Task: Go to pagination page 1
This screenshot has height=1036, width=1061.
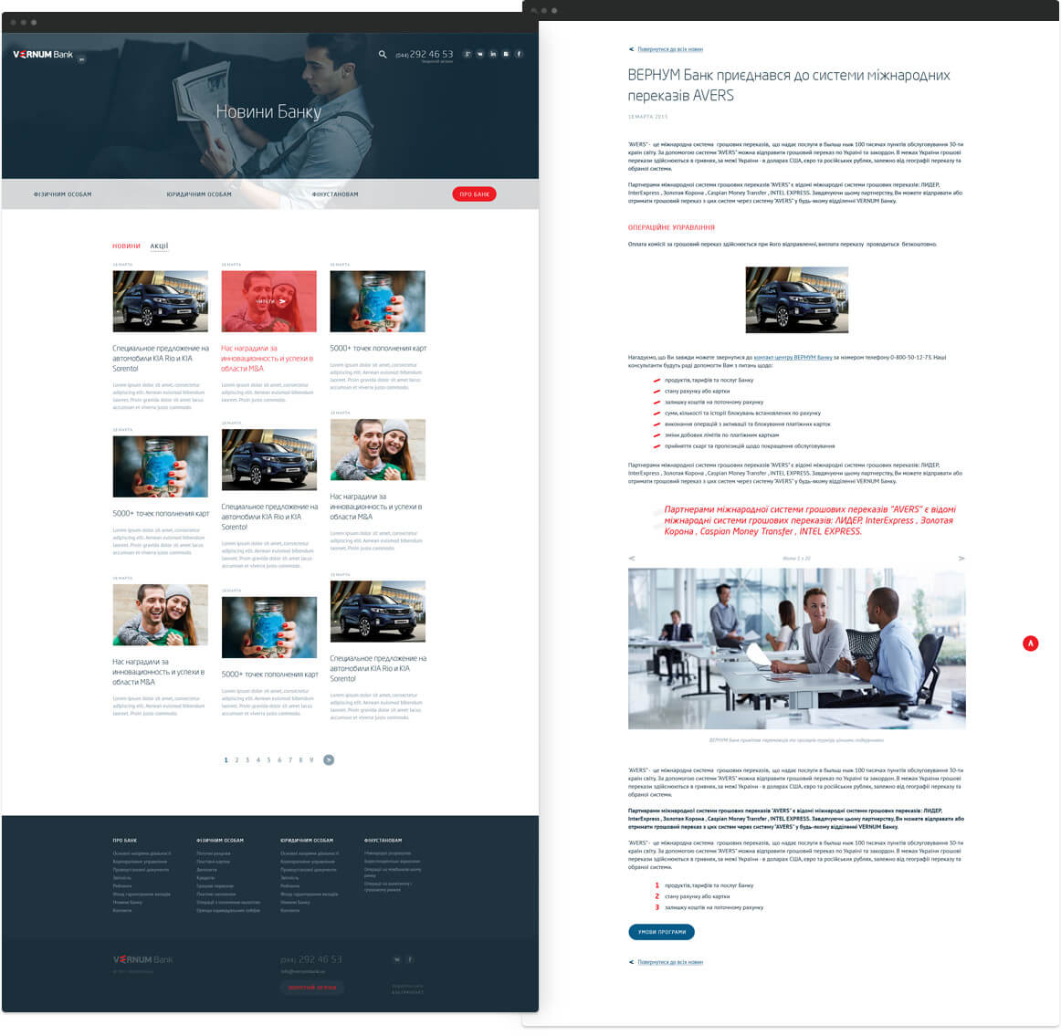Action: tap(226, 760)
